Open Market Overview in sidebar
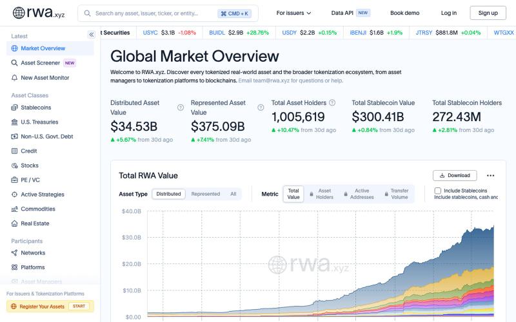 (50, 48)
